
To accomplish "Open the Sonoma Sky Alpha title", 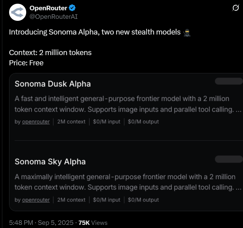I will click(x=50, y=162).
